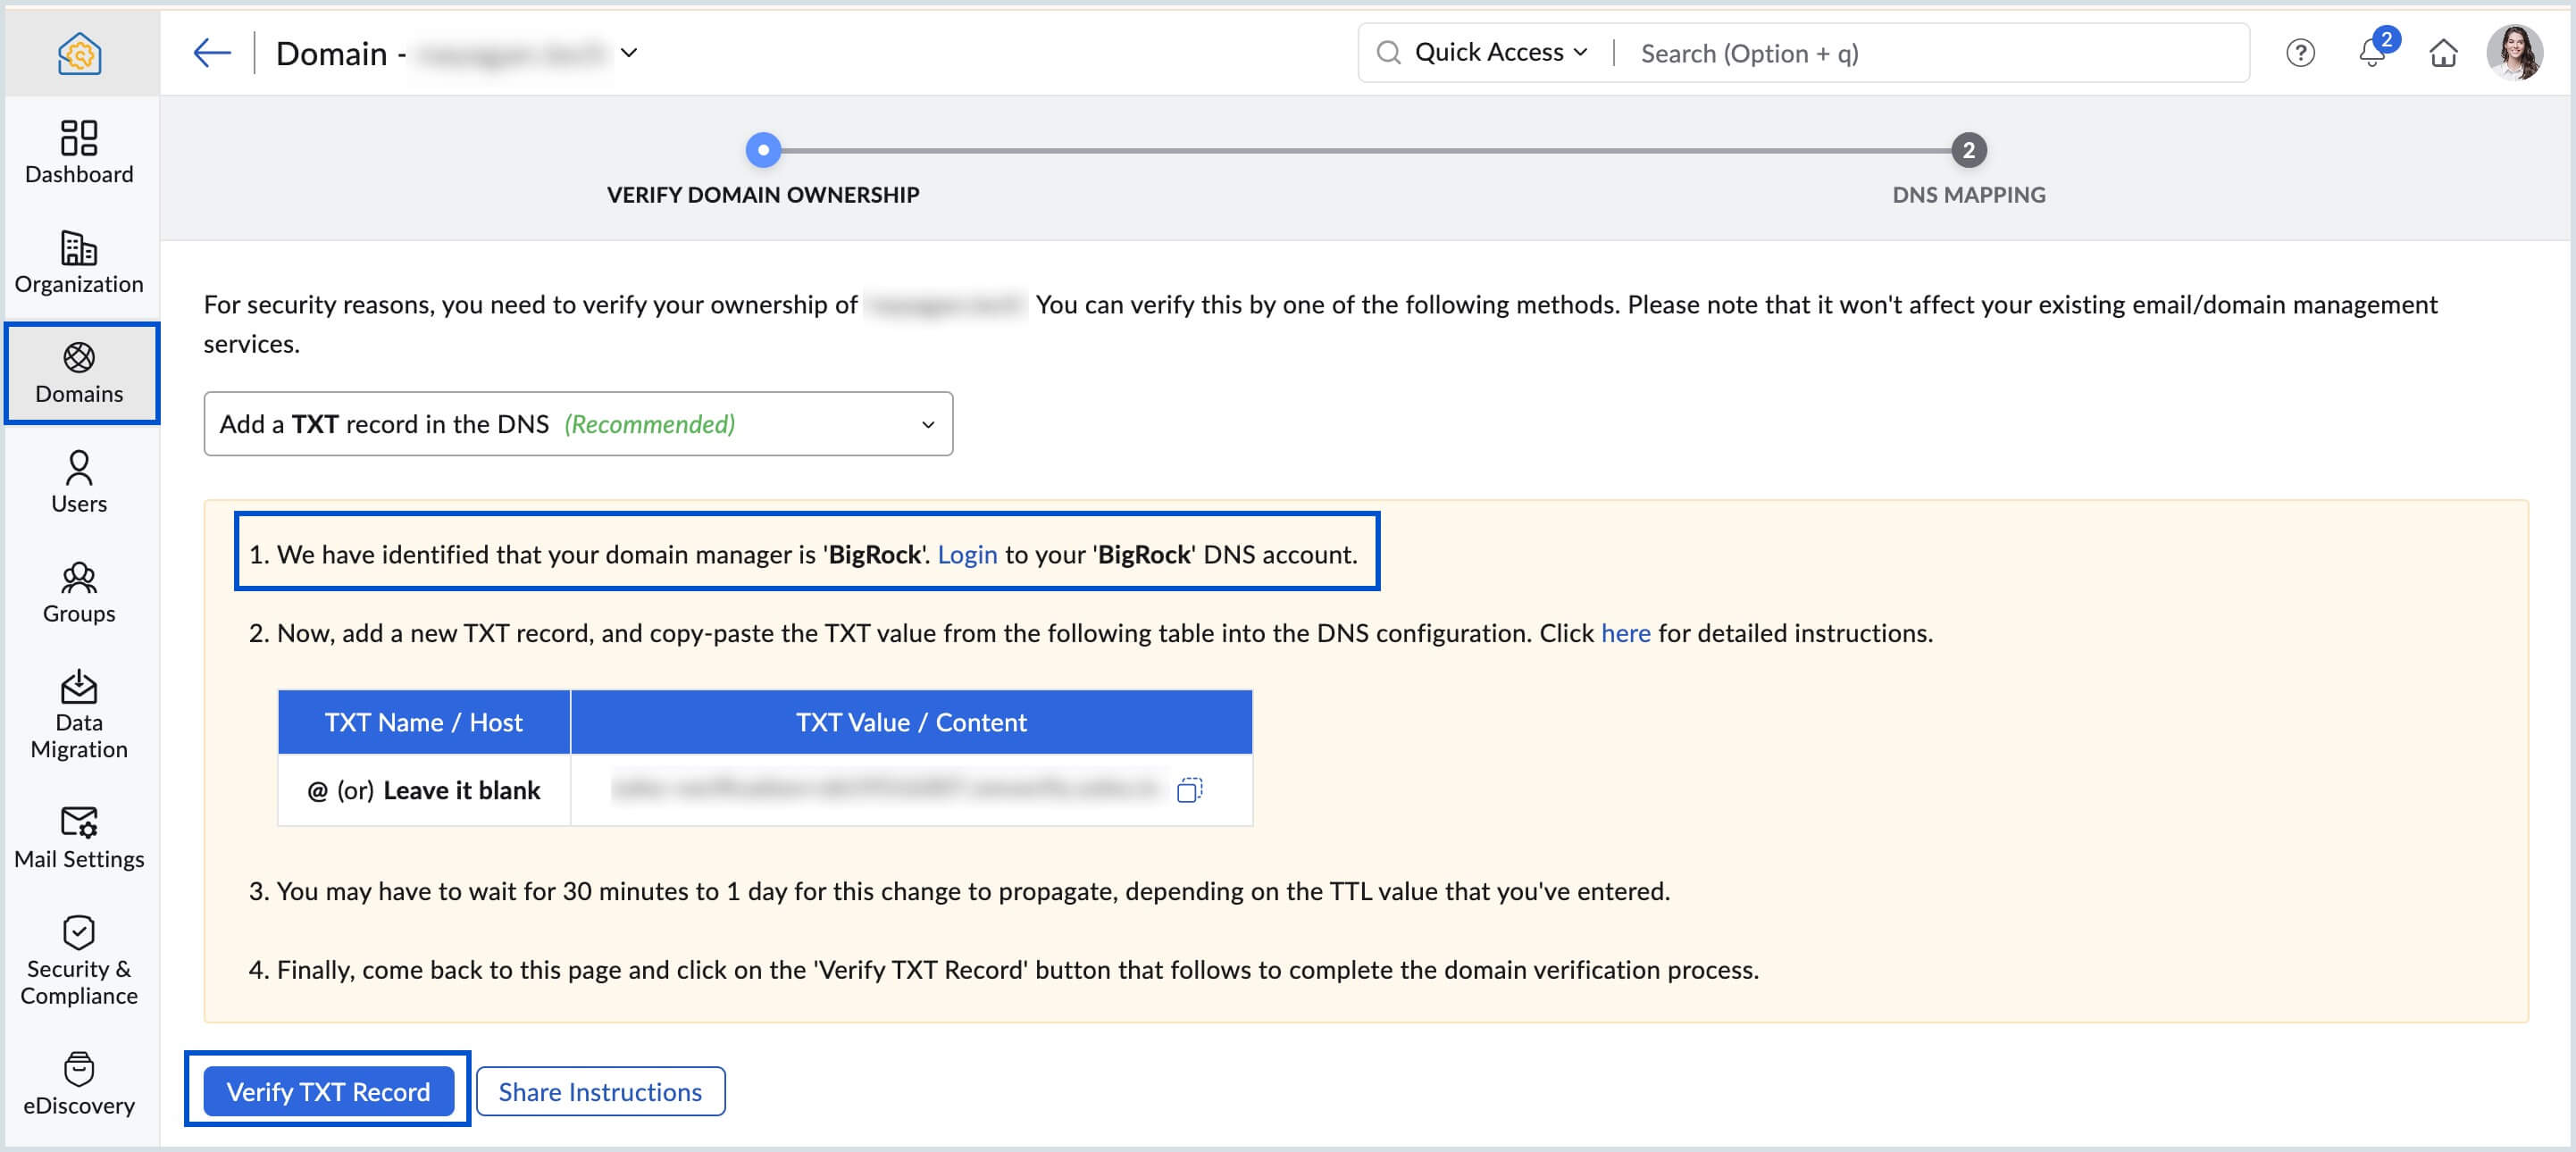
Task: Open the help menu
Action: tap(2300, 54)
